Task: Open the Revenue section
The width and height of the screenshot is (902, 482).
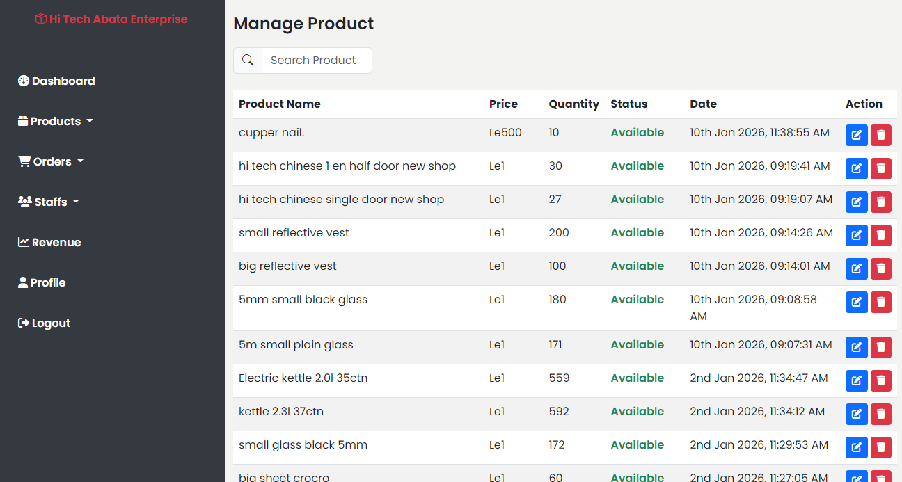Action: coord(49,242)
